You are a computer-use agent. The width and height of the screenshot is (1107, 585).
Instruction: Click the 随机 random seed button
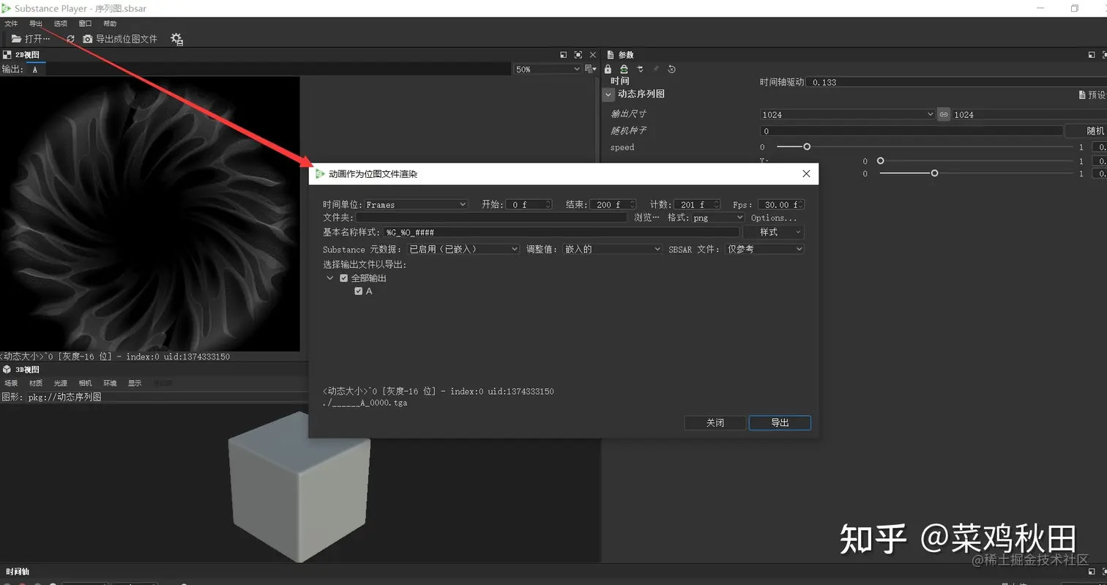[1086, 131]
